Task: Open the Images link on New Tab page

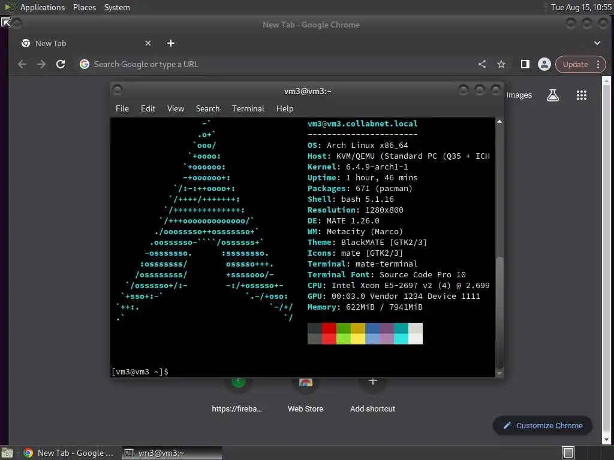Action: click(519, 95)
